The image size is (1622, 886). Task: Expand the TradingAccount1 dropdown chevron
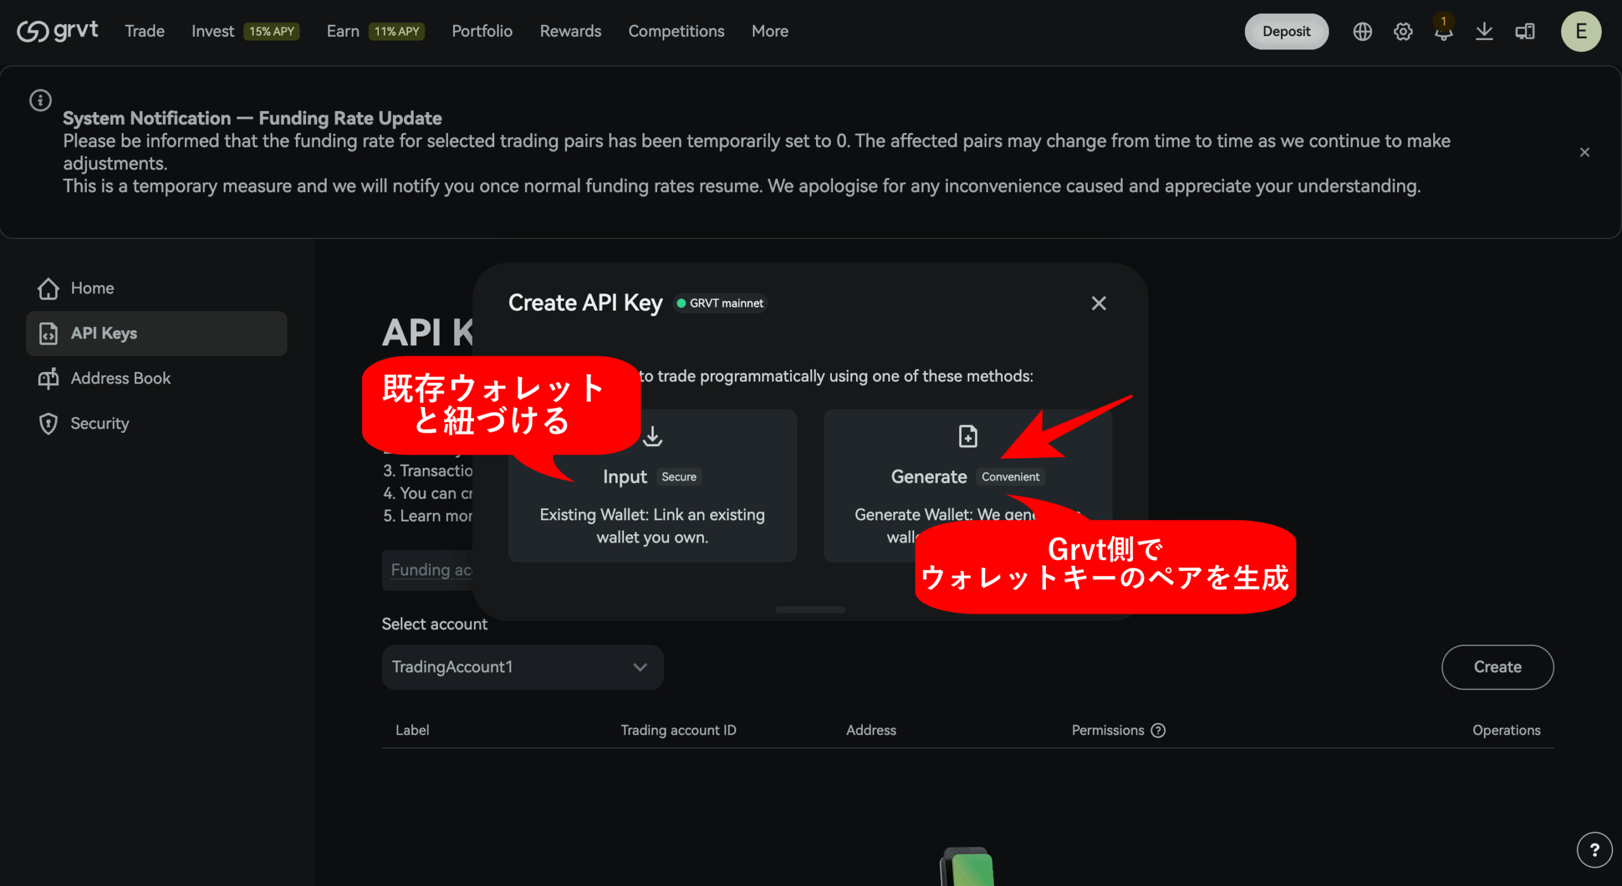click(640, 667)
